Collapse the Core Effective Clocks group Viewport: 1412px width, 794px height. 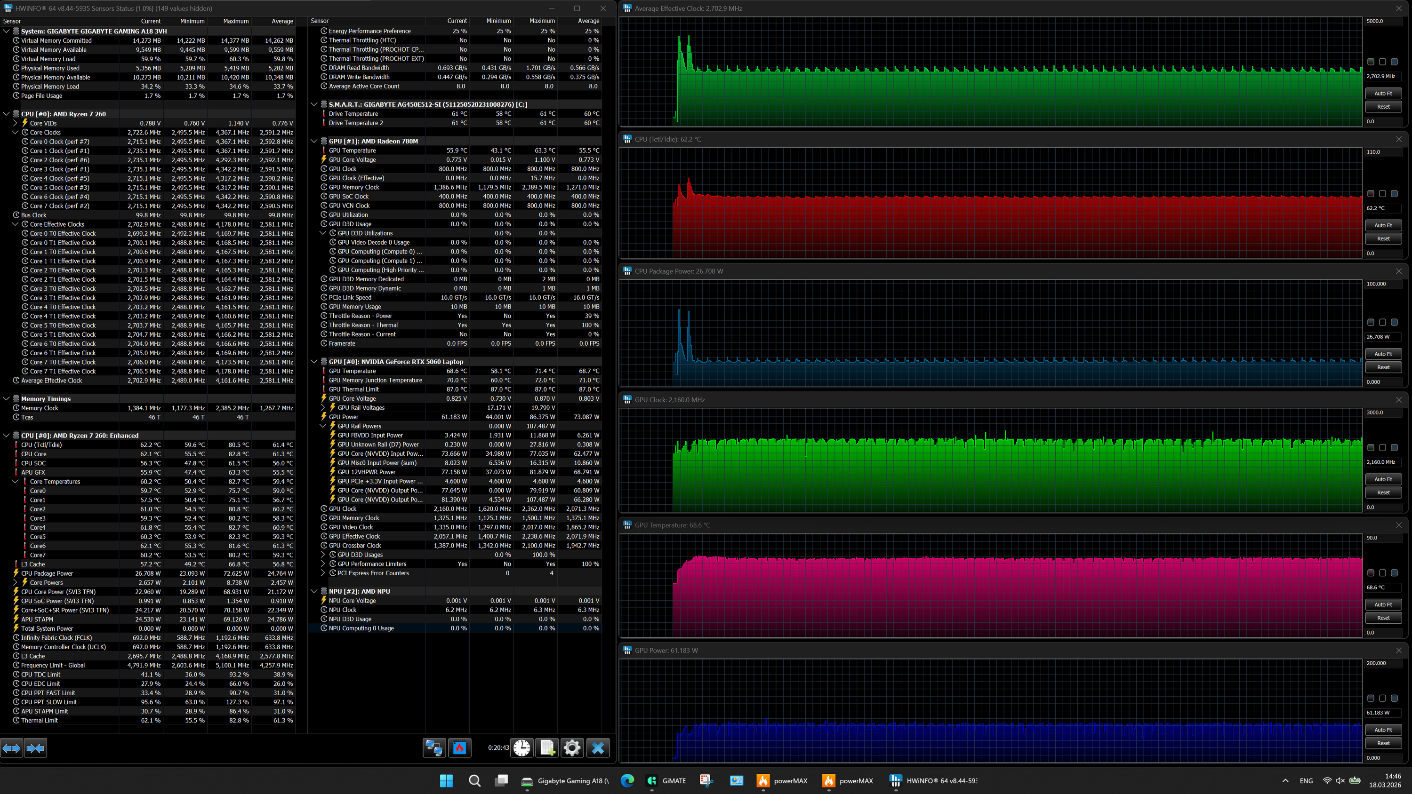click(x=16, y=224)
